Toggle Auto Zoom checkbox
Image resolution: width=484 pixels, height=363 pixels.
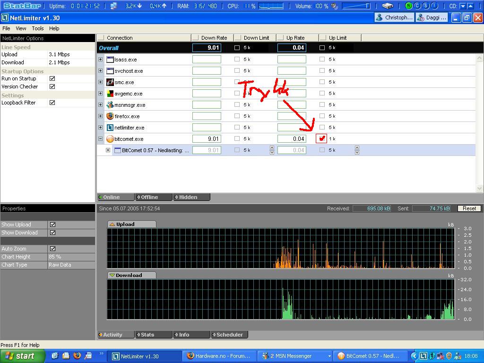click(x=53, y=249)
